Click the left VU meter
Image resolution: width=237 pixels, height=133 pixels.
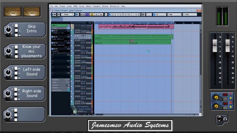pos(13,11)
